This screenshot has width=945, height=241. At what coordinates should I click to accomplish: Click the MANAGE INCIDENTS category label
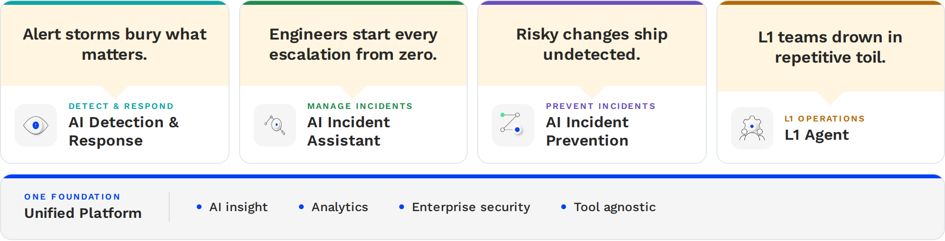click(x=360, y=106)
